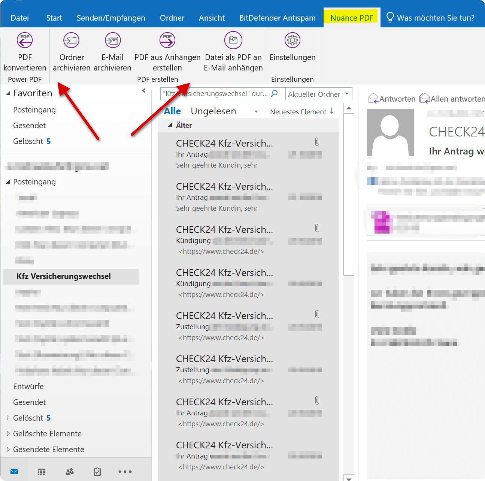Collapse the Älter message group
This screenshot has width=485, height=481.
point(170,125)
